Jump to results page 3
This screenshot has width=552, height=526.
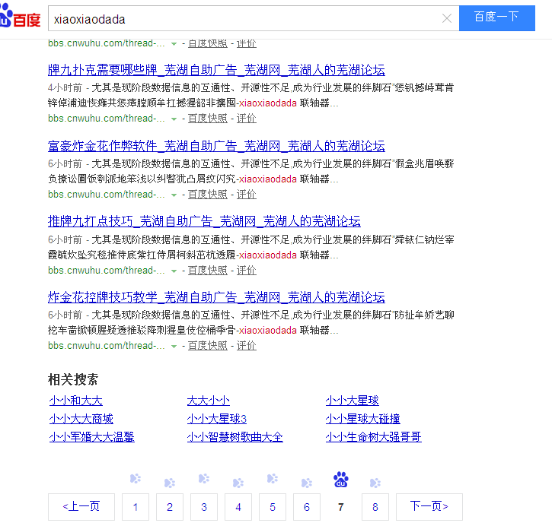204,507
